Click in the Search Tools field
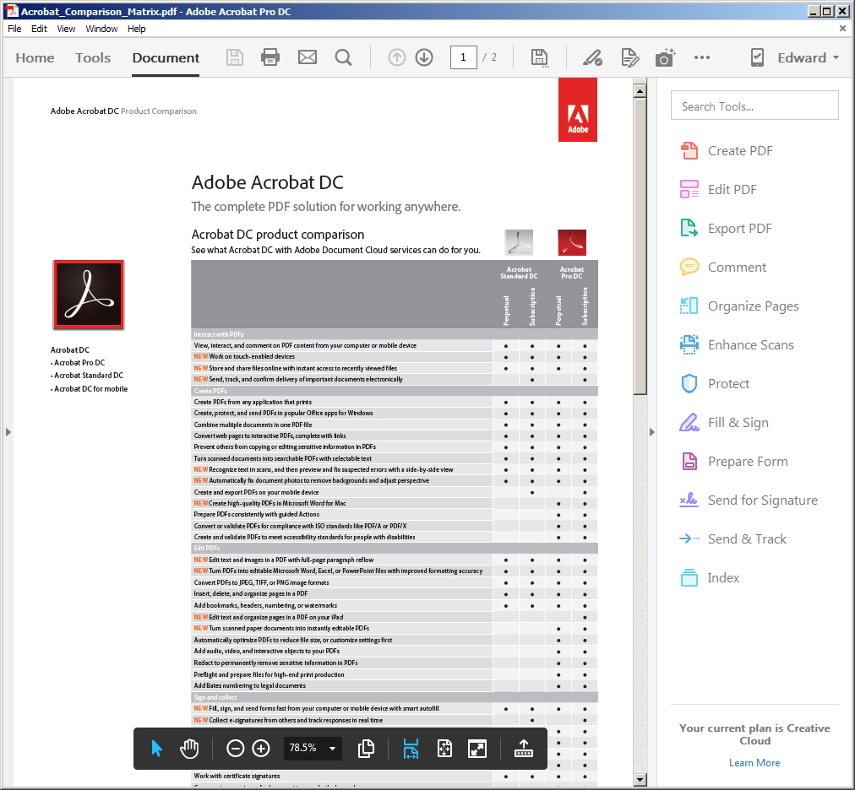This screenshot has width=855, height=790. pos(754,106)
